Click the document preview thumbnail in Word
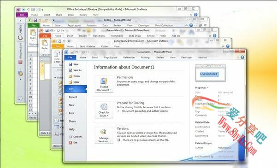This screenshot has height=168, width=277. click(210, 73)
